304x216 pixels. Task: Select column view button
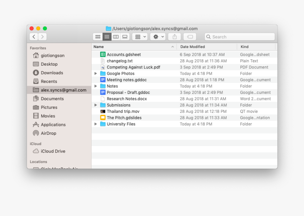tap(116, 37)
